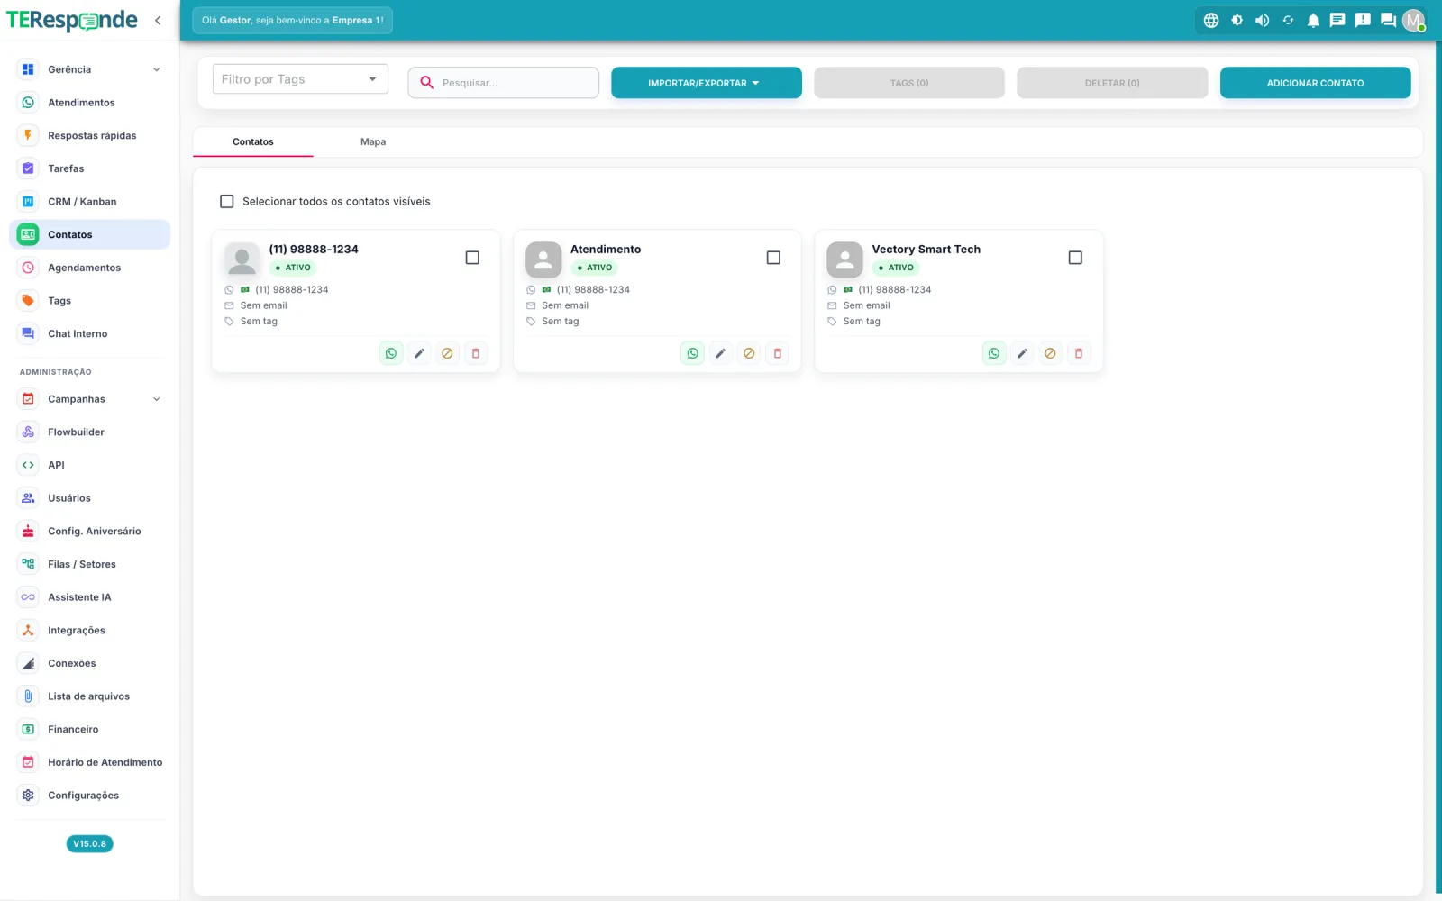Open CRM / Kanban in sidebar
This screenshot has width=1442, height=901.
point(89,202)
